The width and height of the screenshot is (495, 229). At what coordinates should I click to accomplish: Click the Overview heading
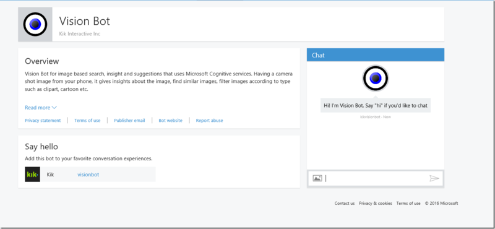(x=42, y=61)
